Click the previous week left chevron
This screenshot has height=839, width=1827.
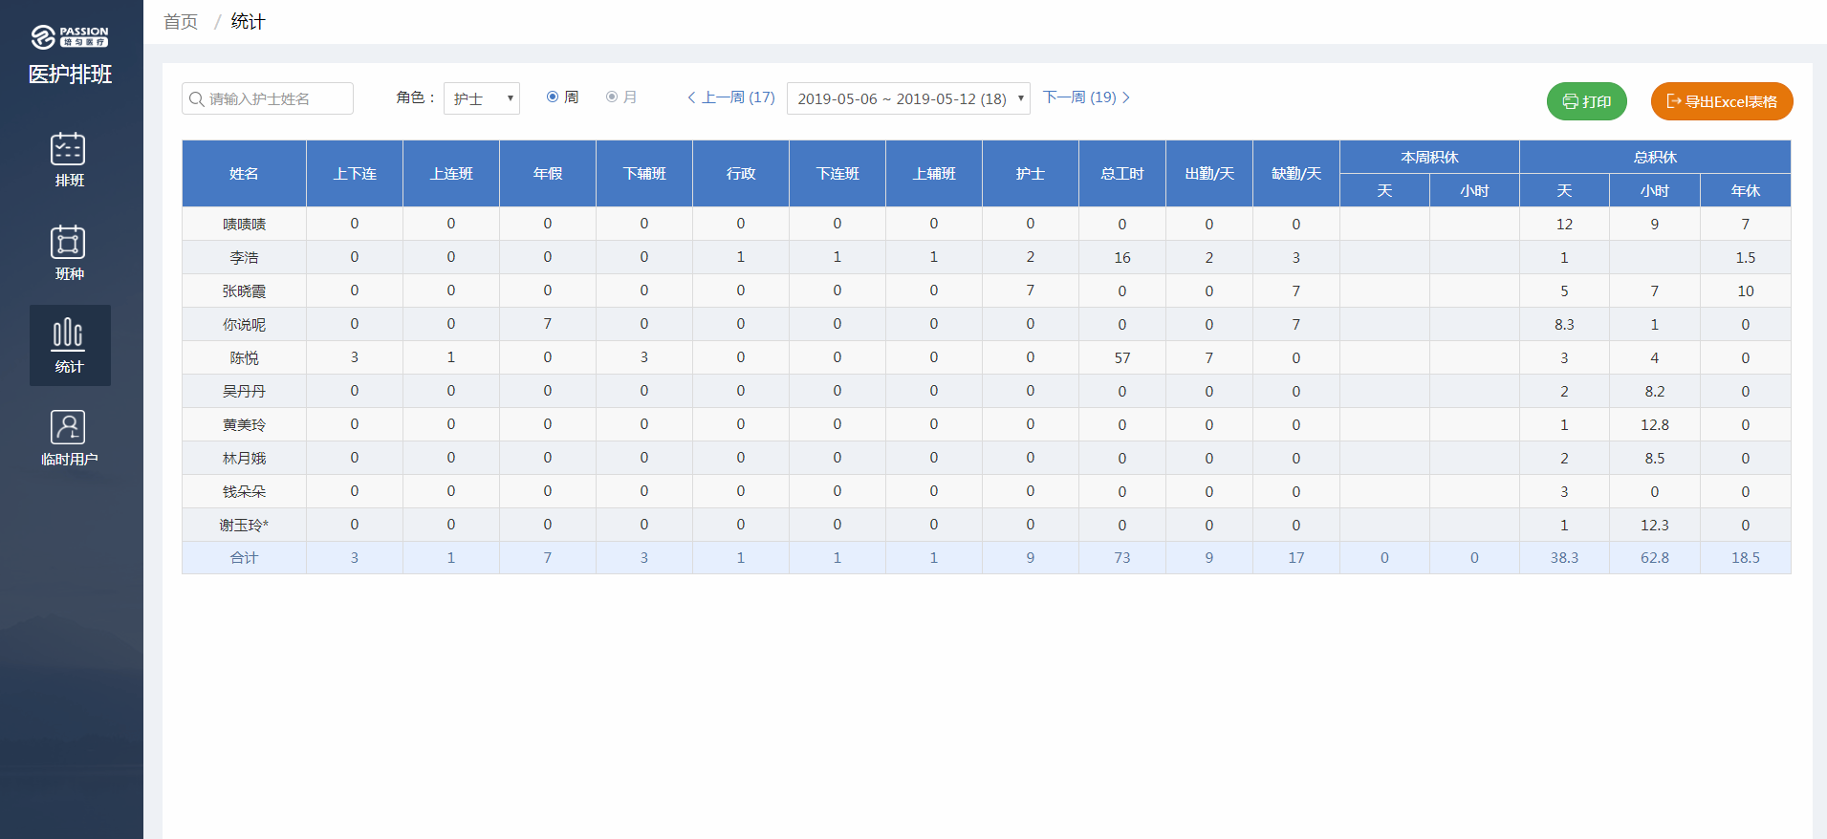(691, 97)
